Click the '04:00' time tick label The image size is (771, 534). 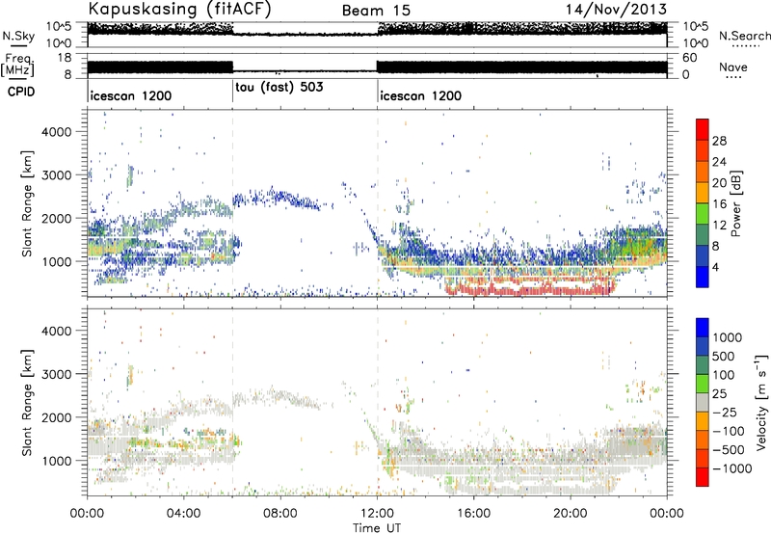183,514
